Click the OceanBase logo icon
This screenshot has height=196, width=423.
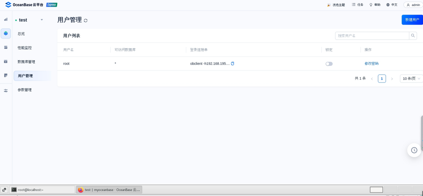8,5
